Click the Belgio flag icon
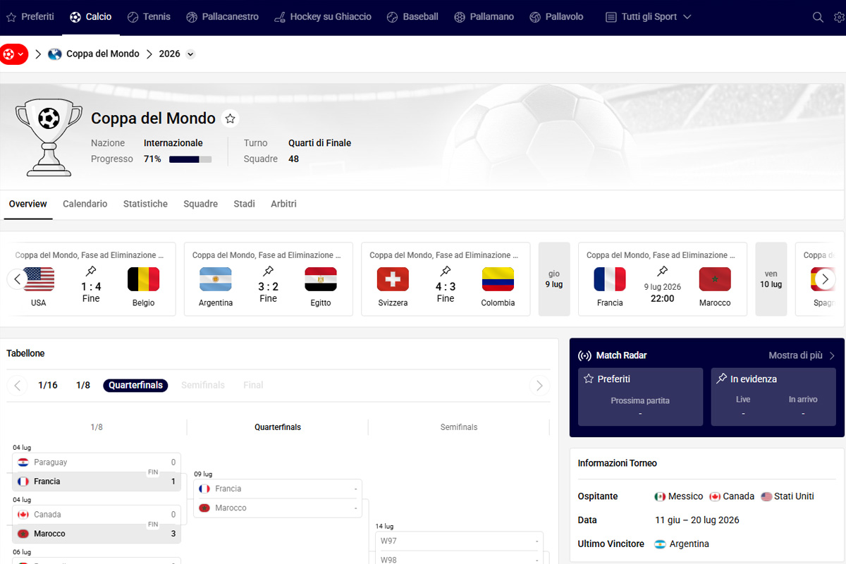Screen dimensions: 846x564 coord(143,279)
